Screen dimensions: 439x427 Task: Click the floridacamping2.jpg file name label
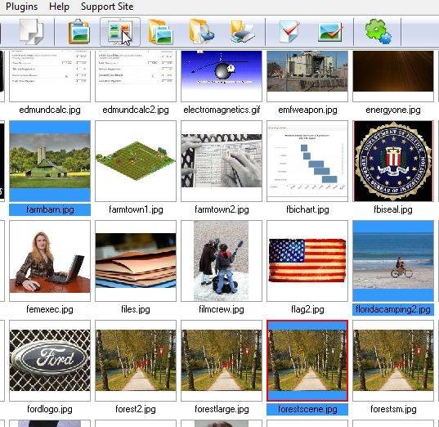coord(393,309)
